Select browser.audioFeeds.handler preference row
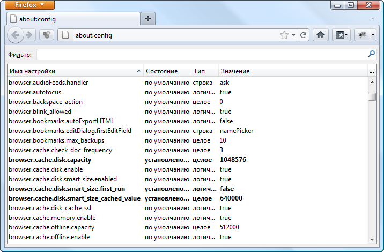Screen dimensions: 384x252 [x=188, y=83]
